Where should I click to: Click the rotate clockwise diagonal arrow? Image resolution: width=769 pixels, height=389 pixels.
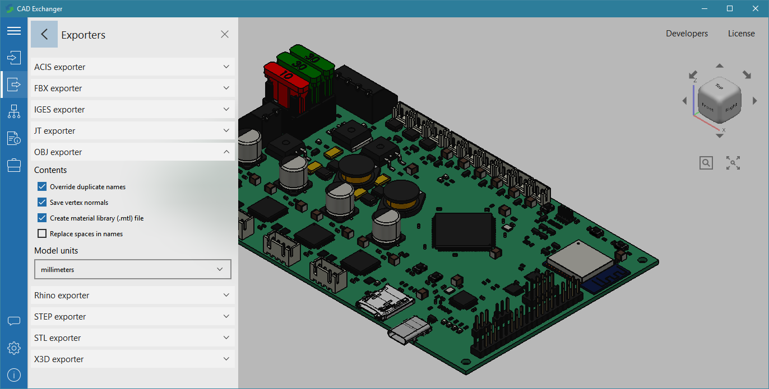(747, 74)
